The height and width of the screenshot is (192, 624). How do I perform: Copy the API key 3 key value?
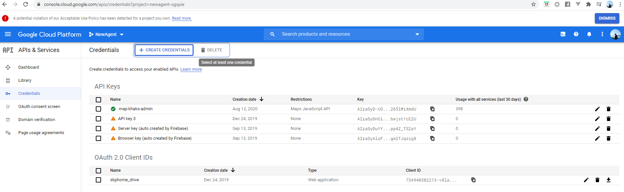[x=432, y=119]
